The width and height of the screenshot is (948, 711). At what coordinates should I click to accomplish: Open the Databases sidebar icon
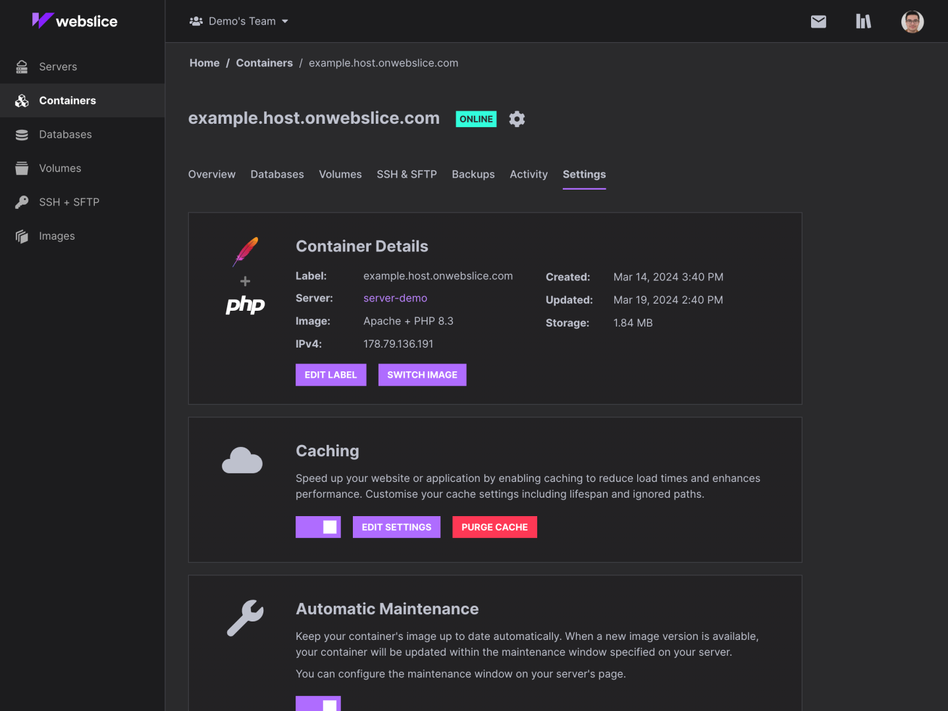(x=22, y=134)
